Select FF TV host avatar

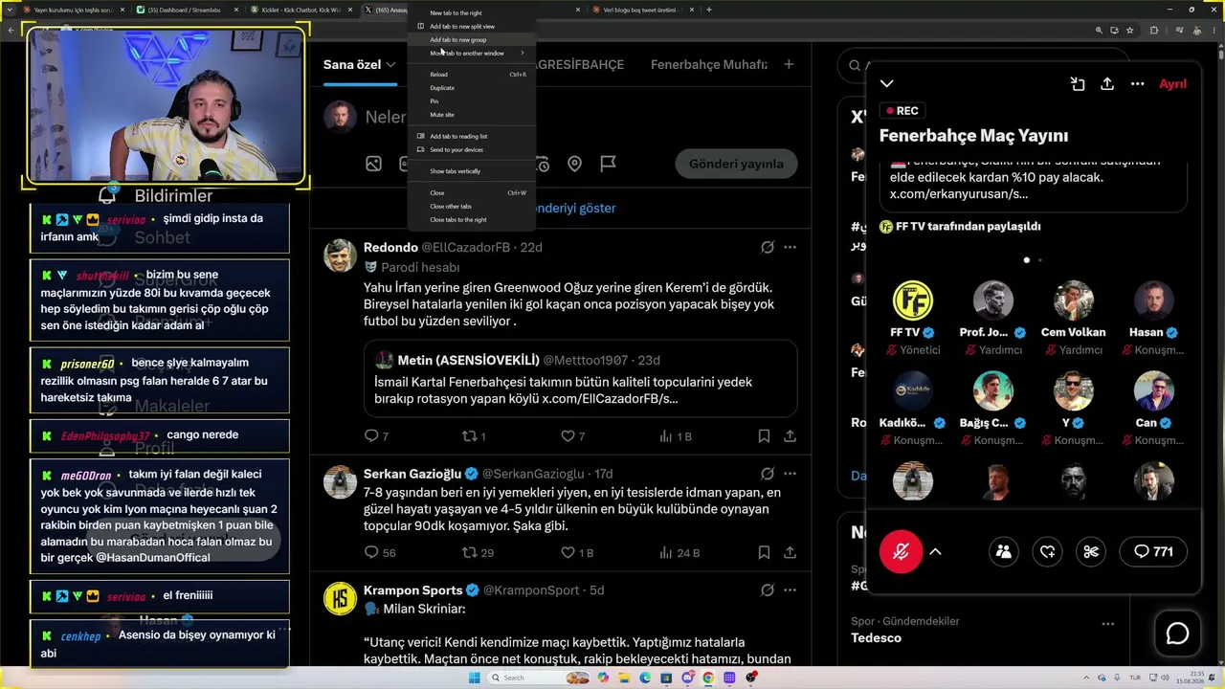(912, 300)
